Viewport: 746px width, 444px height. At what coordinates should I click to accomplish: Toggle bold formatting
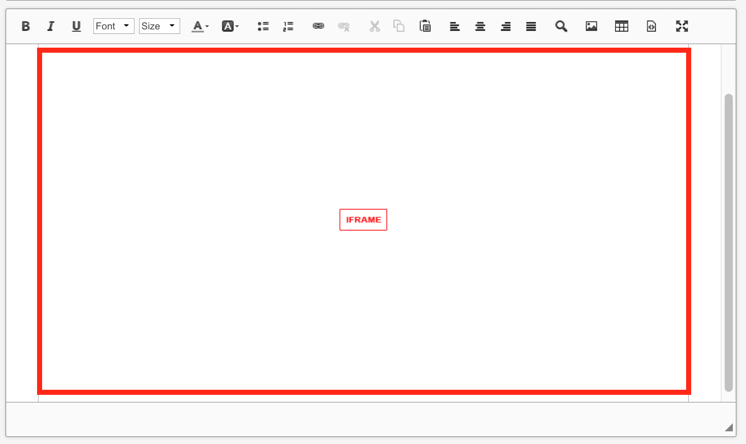point(25,26)
